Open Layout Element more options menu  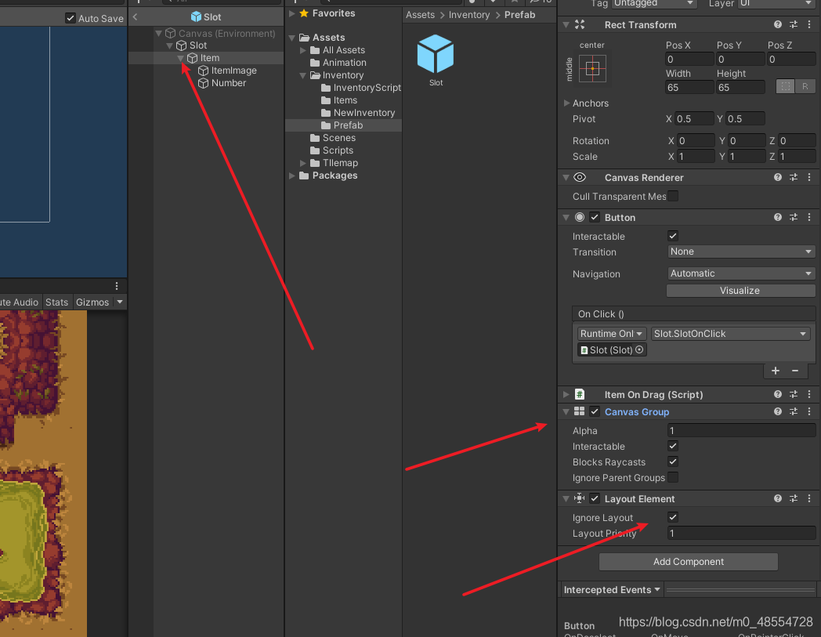809,498
